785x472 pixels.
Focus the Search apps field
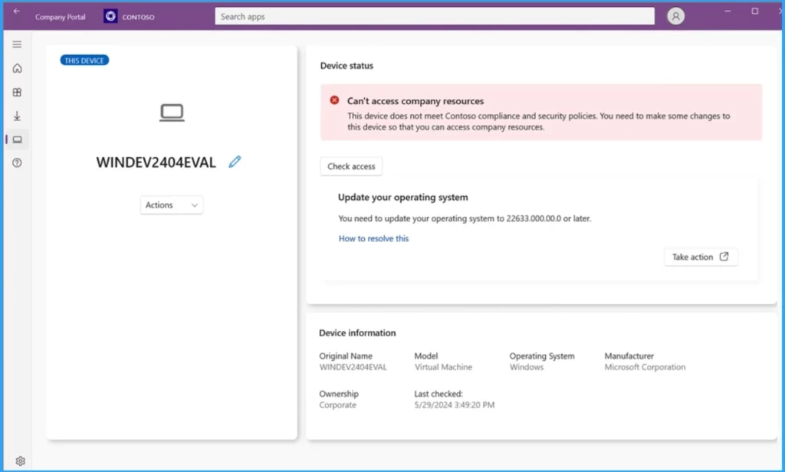pyautogui.click(x=435, y=16)
